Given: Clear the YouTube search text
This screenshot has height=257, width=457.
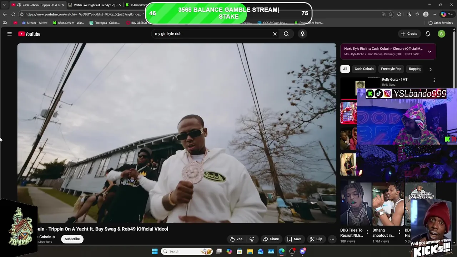Looking at the screenshot, I should coord(275,34).
